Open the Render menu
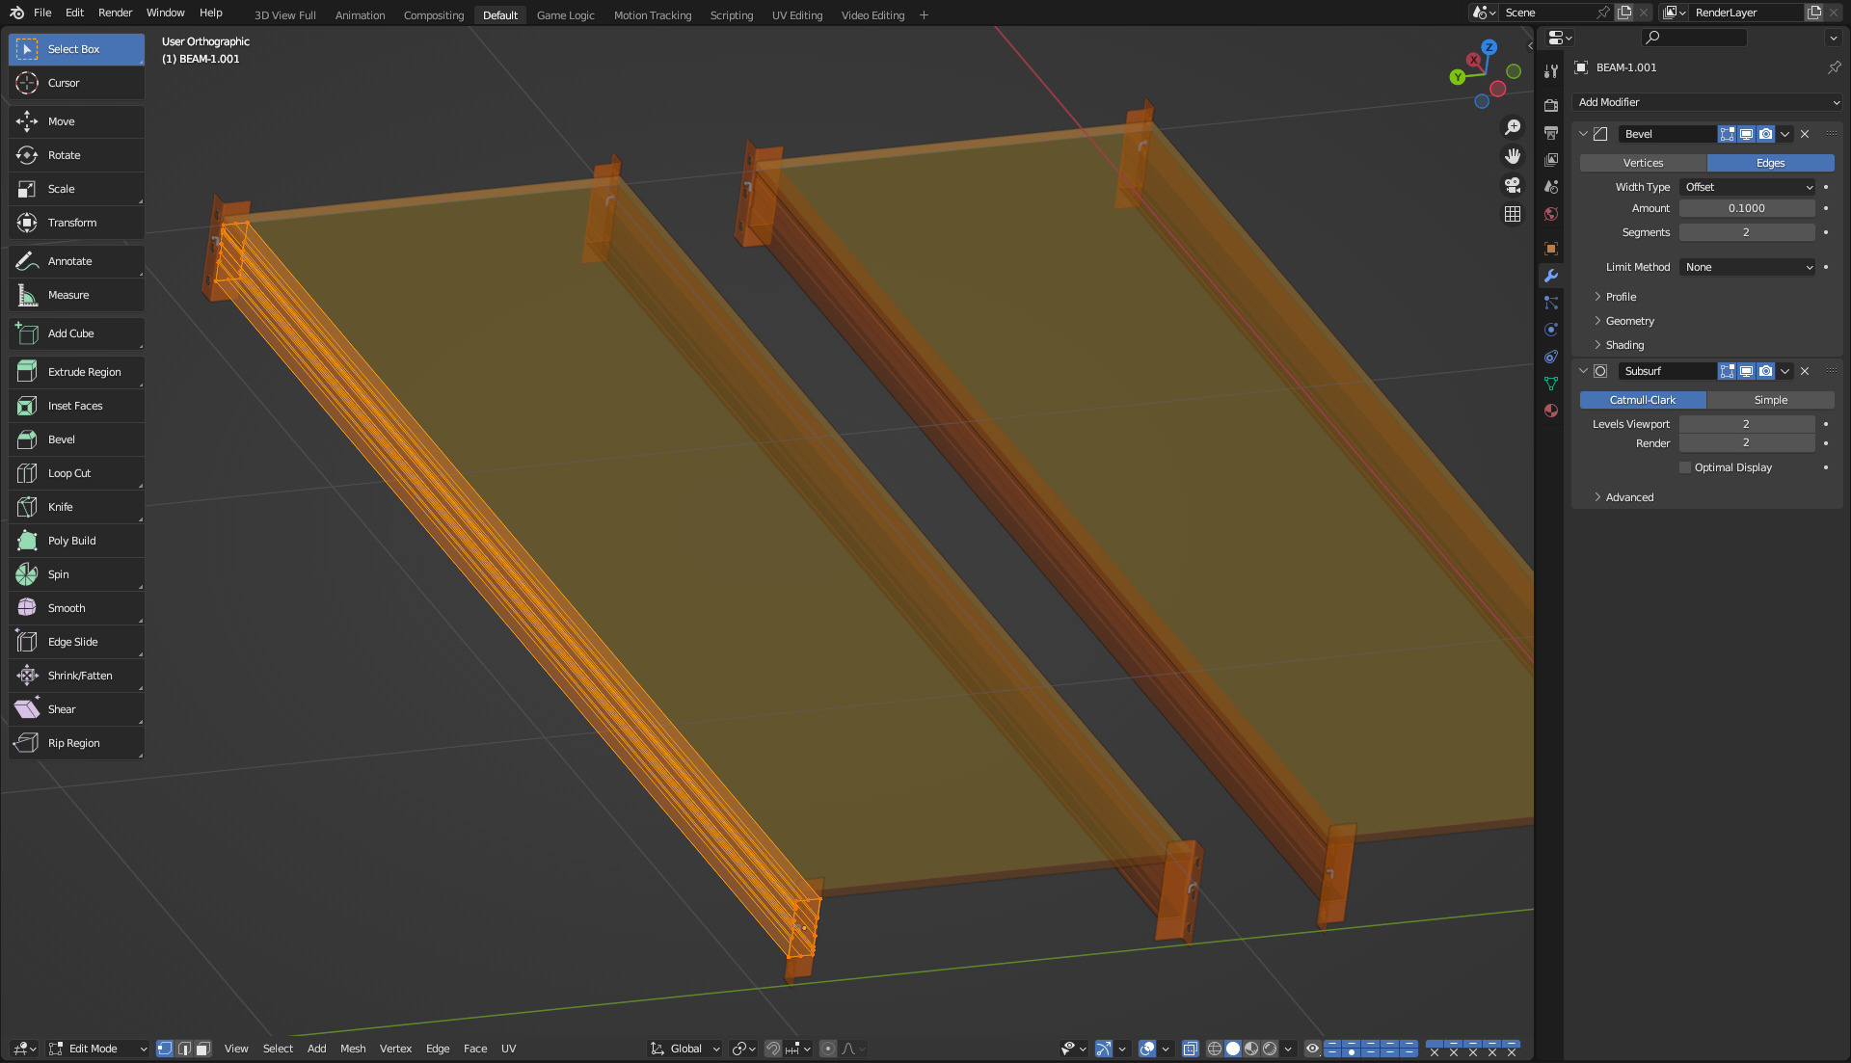 coord(115,13)
